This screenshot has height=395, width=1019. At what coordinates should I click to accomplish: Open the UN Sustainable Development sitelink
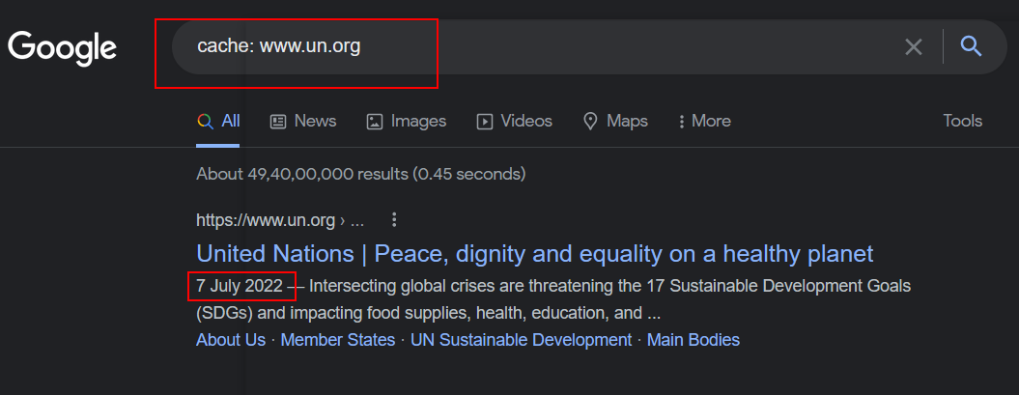click(x=522, y=340)
